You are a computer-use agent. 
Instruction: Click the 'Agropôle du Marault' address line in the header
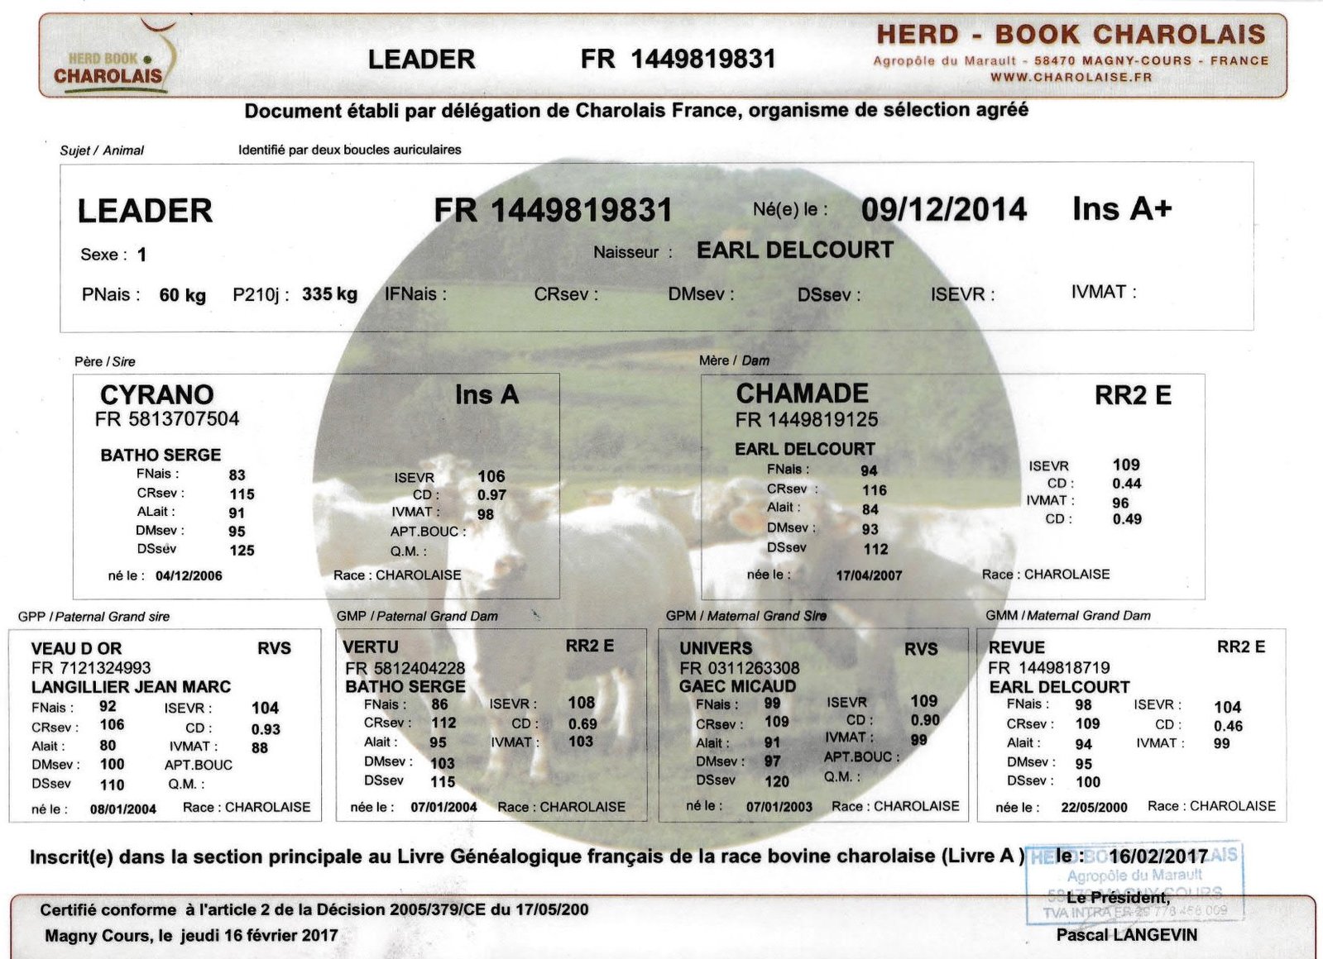(x=1071, y=60)
